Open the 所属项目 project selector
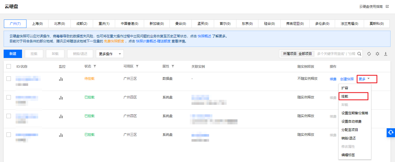 297,54
